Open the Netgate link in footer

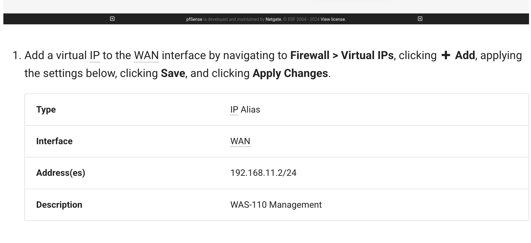pyautogui.click(x=274, y=19)
